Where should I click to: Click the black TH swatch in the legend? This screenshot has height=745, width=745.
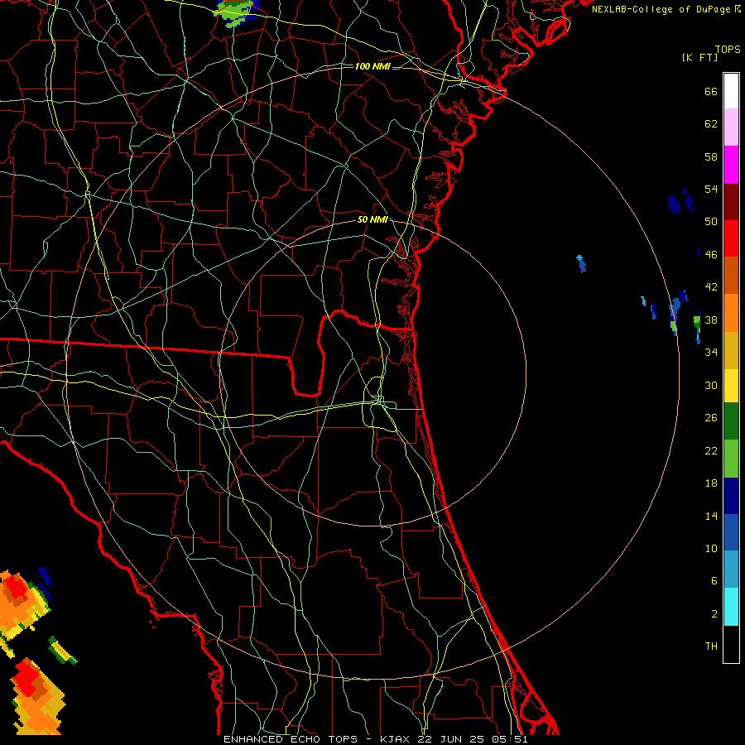point(731,644)
